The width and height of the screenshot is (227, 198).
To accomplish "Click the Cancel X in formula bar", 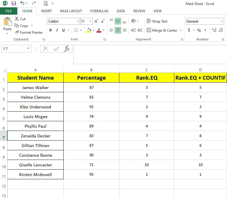I will point(45,49).
